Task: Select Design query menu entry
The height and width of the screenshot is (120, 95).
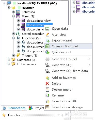Action: click(68, 90)
